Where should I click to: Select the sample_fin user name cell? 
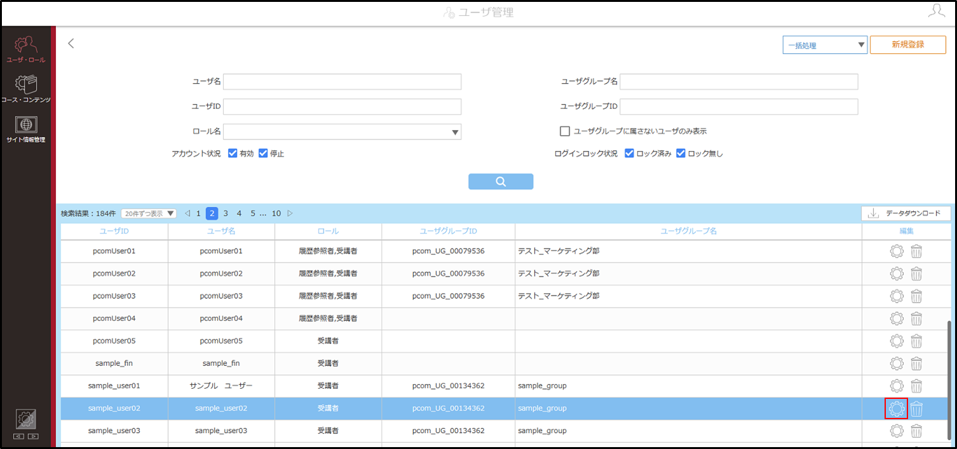coord(221,363)
